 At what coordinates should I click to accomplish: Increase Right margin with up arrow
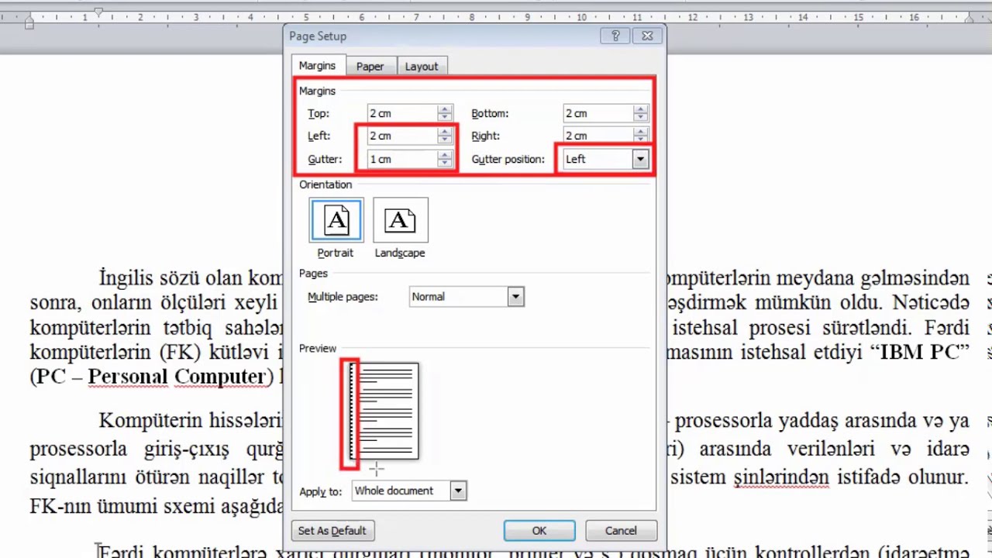click(640, 132)
